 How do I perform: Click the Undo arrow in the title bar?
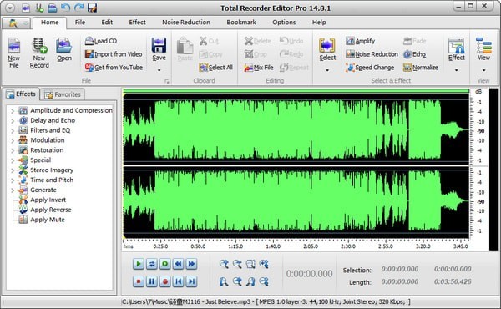65,8
